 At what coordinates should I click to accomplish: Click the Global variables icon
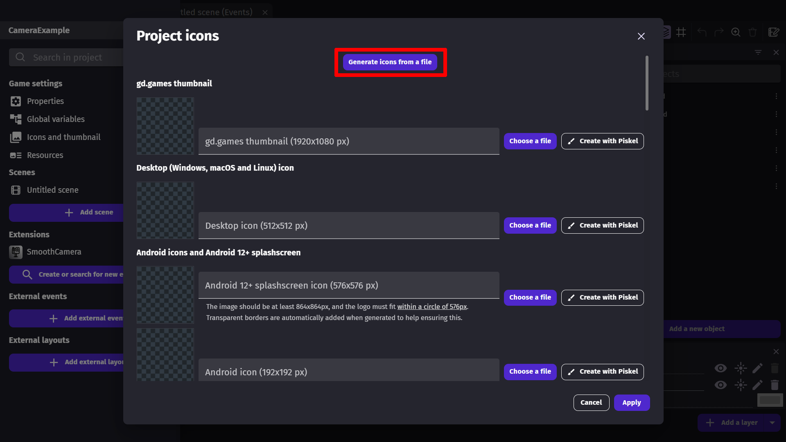click(x=15, y=119)
